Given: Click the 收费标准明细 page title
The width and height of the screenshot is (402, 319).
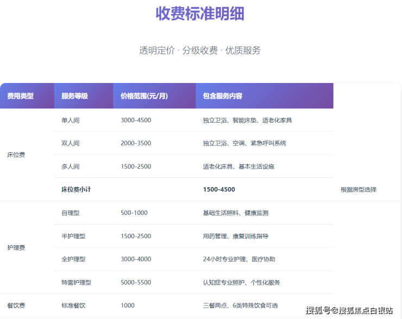Looking at the screenshot, I should click(200, 14).
